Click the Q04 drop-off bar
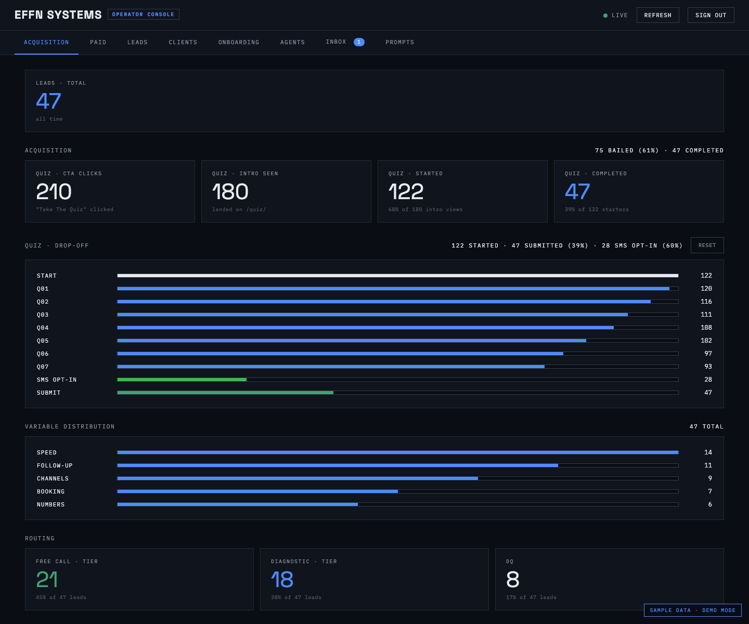Screen dimensions: 749x624 (x=398, y=328)
